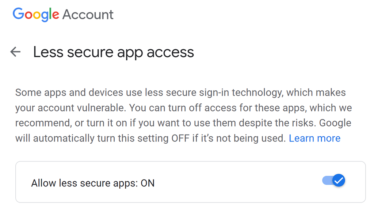The height and width of the screenshot is (212, 374).
Task: Click the word automatically in the description
Action: click(x=61, y=138)
